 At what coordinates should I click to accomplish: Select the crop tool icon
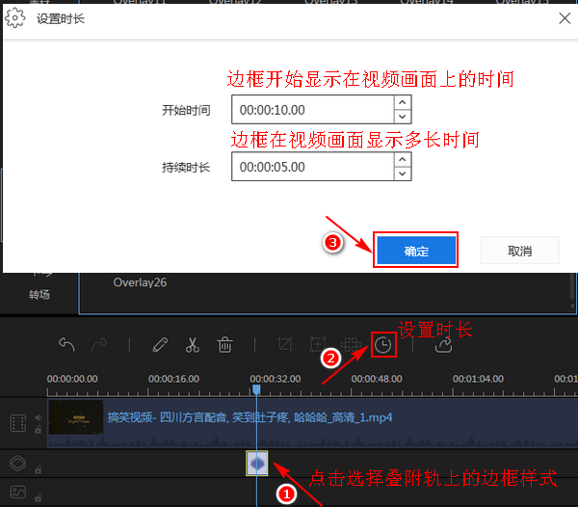tap(285, 344)
